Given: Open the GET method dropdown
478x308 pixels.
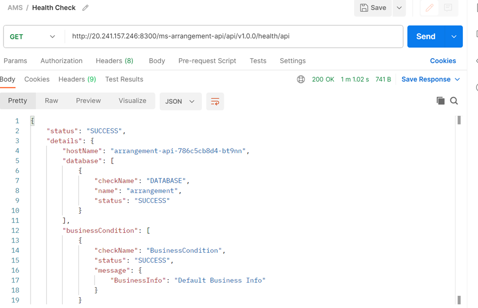Looking at the screenshot, I should click(x=33, y=37).
